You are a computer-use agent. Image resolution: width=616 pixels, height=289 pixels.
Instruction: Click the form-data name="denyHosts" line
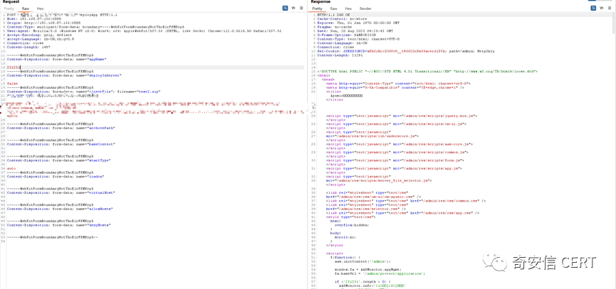[x=59, y=225]
